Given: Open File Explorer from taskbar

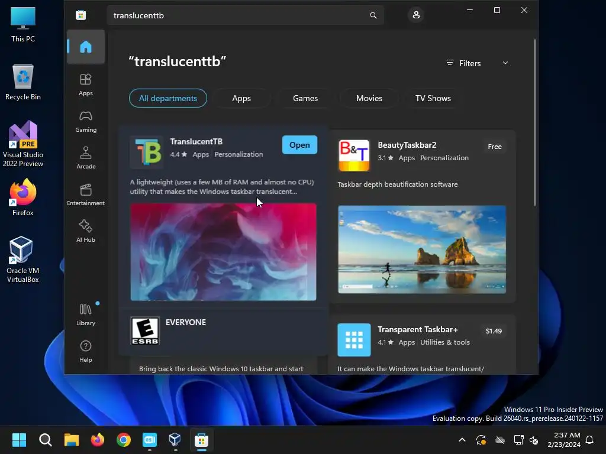Looking at the screenshot, I should pos(72,440).
